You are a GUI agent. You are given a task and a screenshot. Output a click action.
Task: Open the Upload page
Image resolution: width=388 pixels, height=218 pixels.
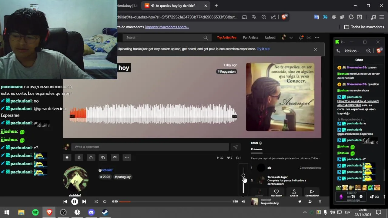click(270, 38)
